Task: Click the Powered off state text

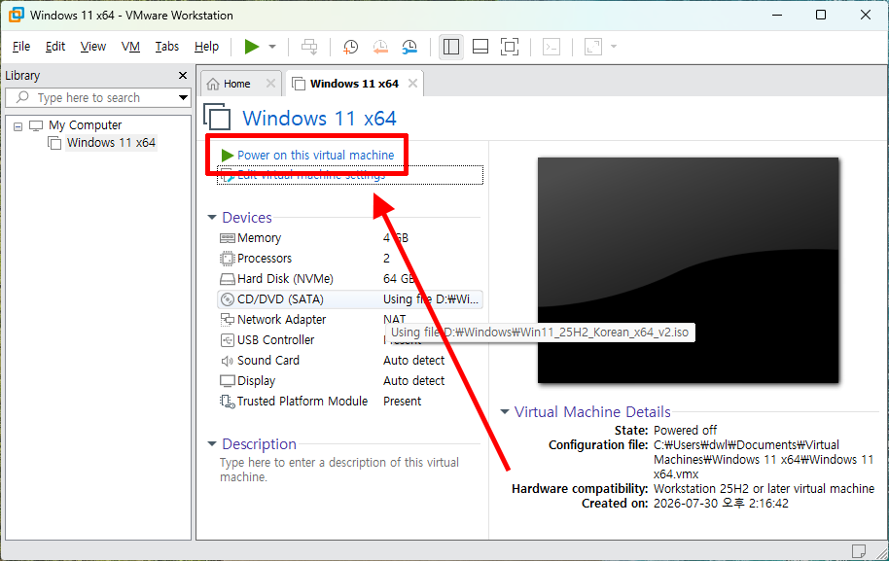Action: pyautogui.click(x=685, y=430)
